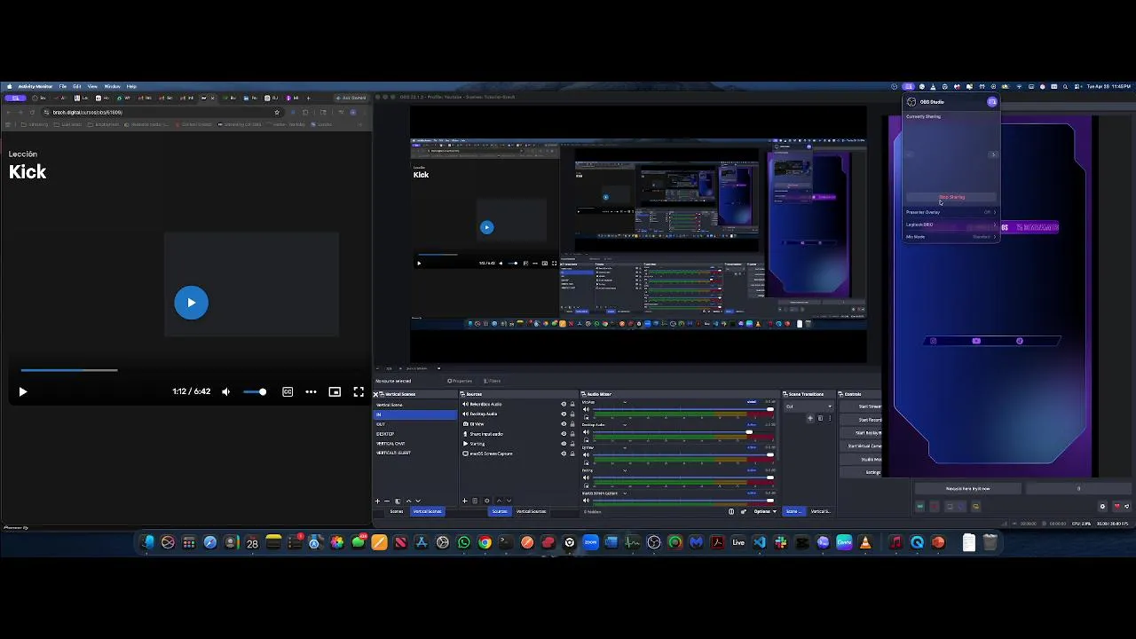
Task: Select the DESKTOP scene in Vertical Scenes
Action: 415,434
